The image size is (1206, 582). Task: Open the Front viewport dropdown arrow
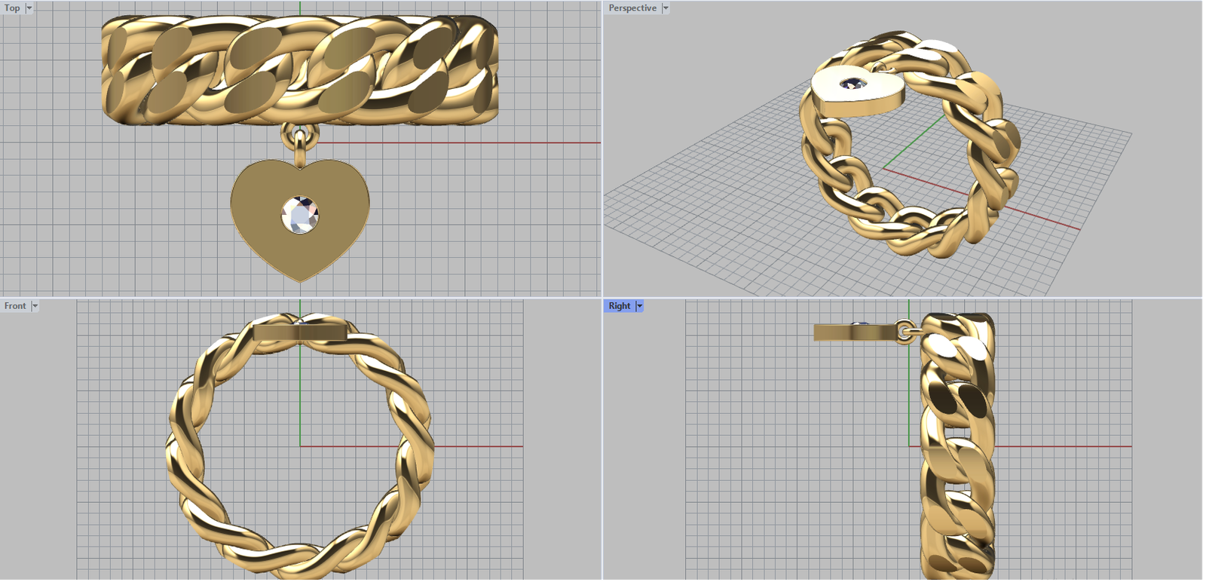click(x=35, y=306)
